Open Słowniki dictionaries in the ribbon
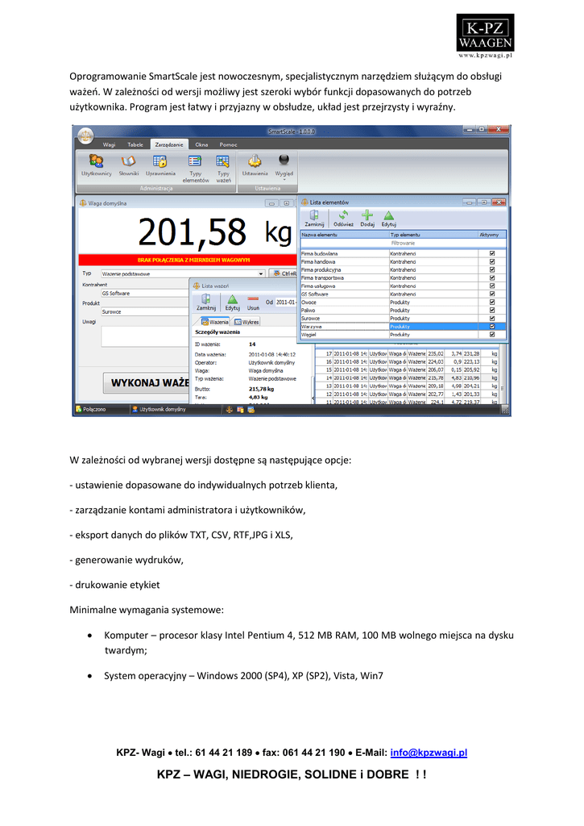Screen dimensions: 584x826 pos(129,161)
